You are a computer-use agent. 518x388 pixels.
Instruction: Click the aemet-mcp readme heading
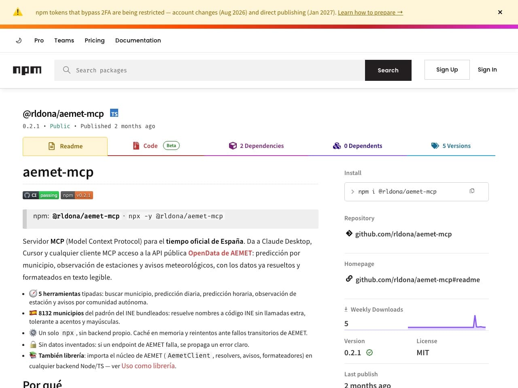58,172
